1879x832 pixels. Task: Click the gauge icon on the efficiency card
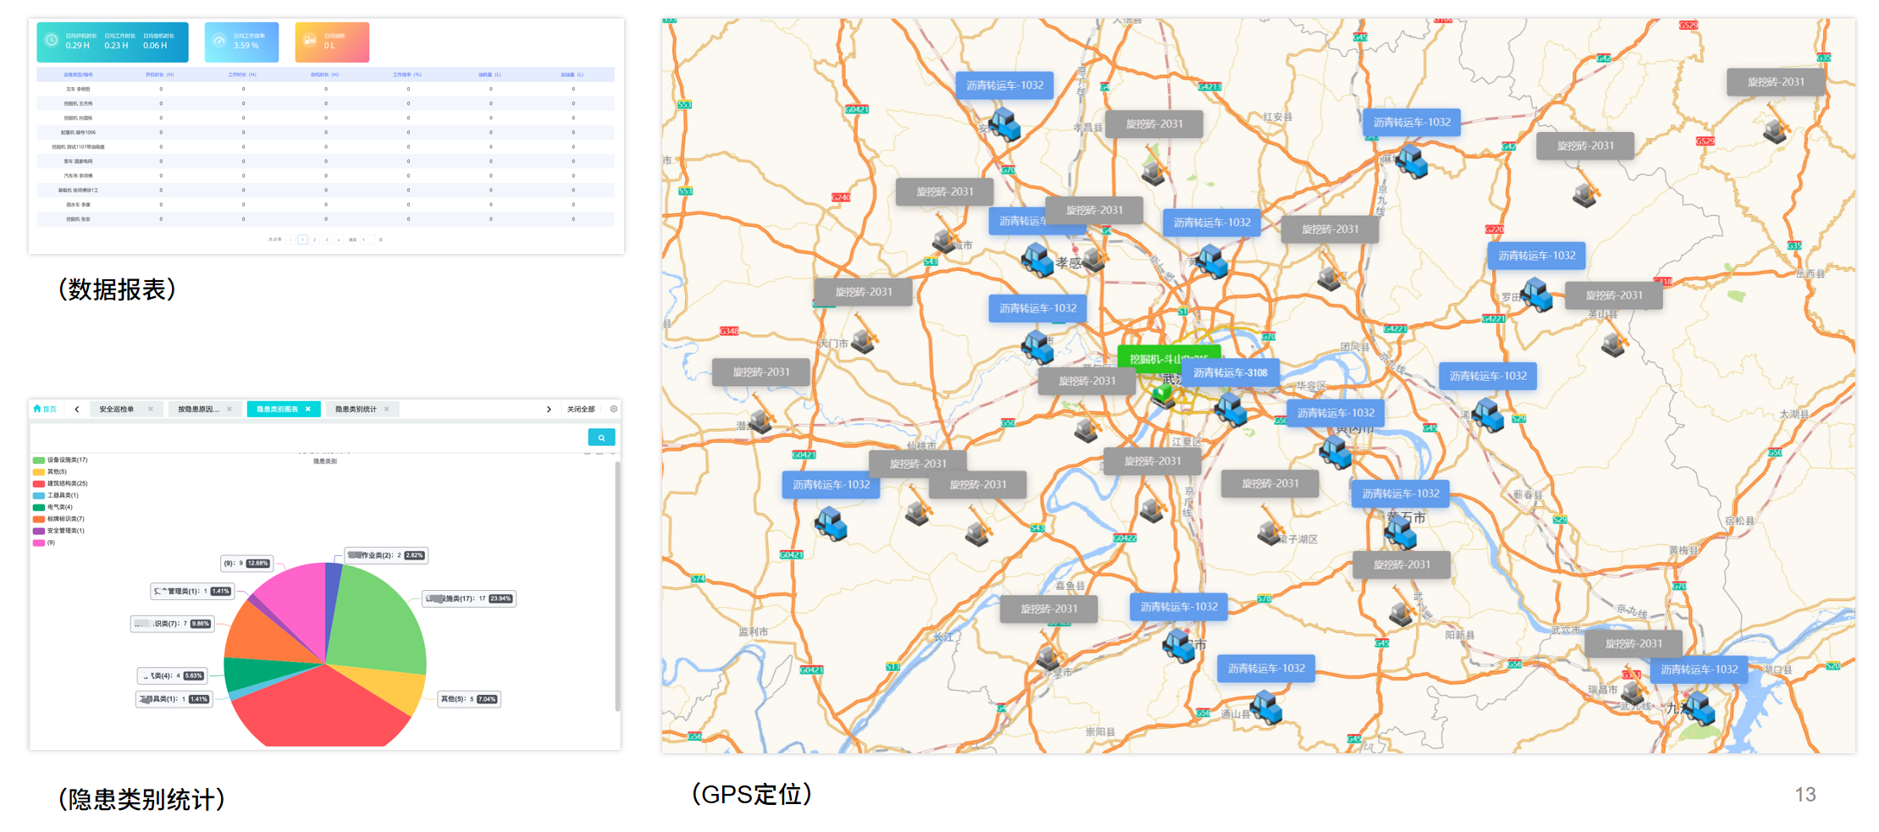[219, 41]
